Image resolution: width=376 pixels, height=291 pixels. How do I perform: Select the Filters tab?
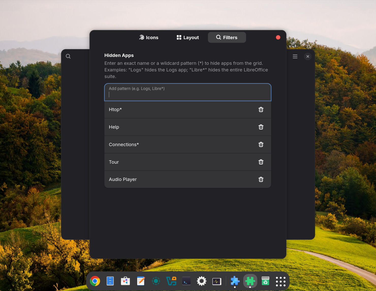click(x=227, y=37)
